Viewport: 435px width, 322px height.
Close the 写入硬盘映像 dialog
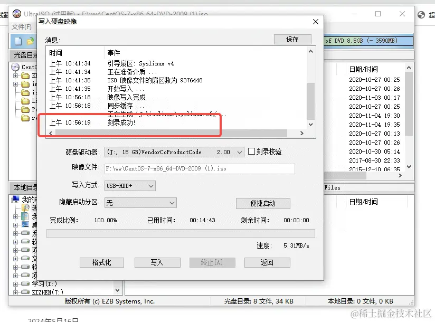click(316, 22)
